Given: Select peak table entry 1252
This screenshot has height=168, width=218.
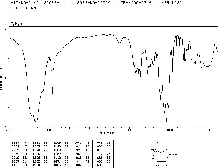Looking at the screenshot, I should point(40,161).
